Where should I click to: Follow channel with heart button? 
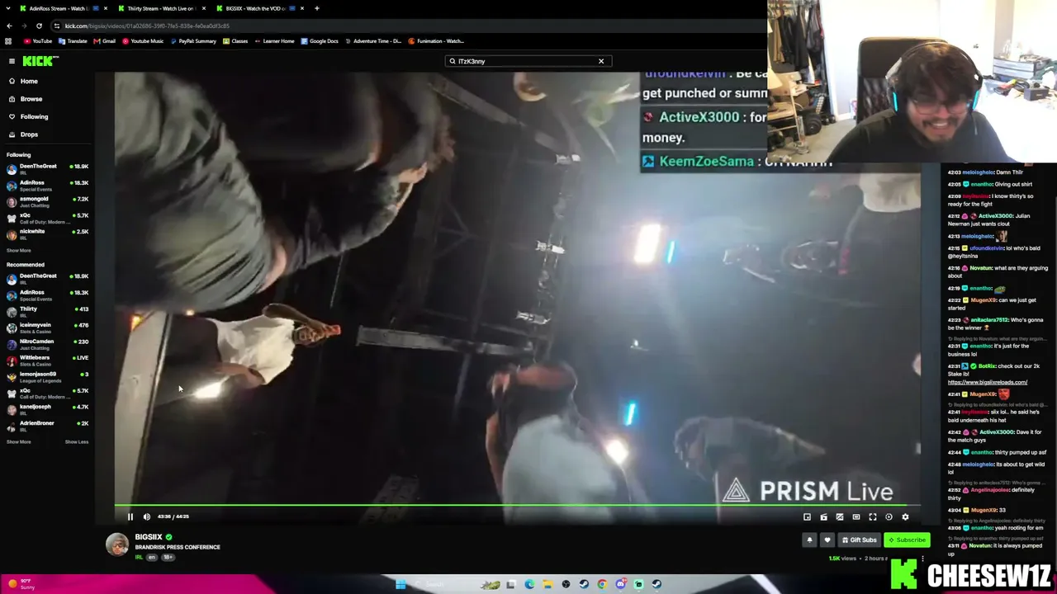click(827, 540)
